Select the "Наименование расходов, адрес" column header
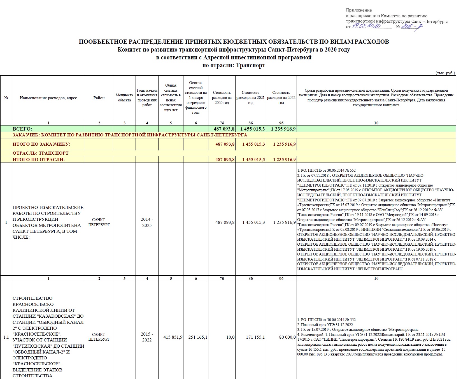Image resolution: width=461 pixels, height=379 pixels. [x=48, y=98]
